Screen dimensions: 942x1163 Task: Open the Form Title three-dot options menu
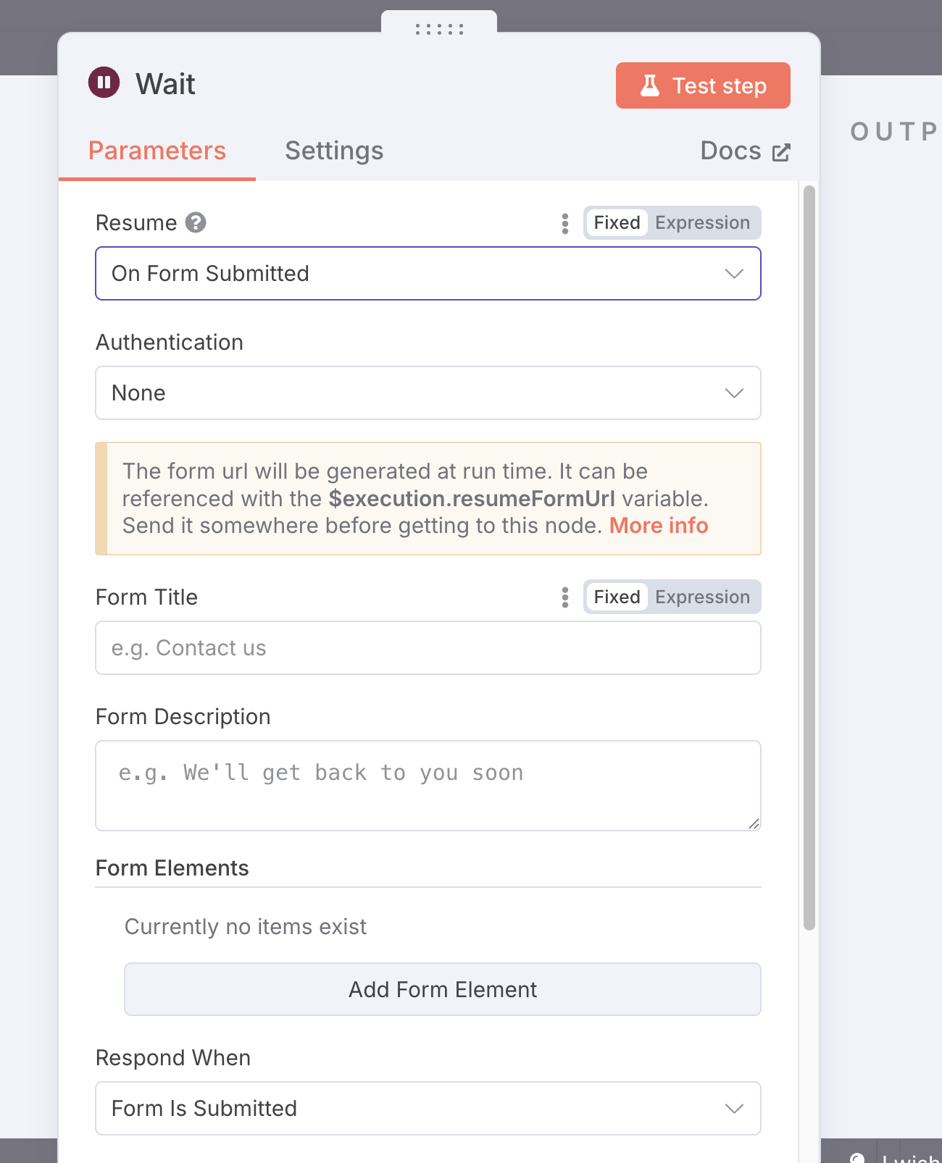565,597
